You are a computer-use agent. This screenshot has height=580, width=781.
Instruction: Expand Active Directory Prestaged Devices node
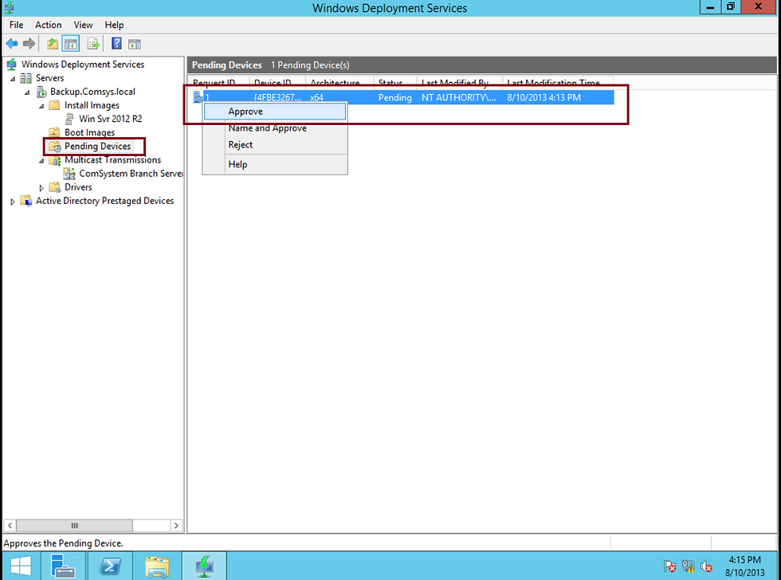tap(13, 202)
